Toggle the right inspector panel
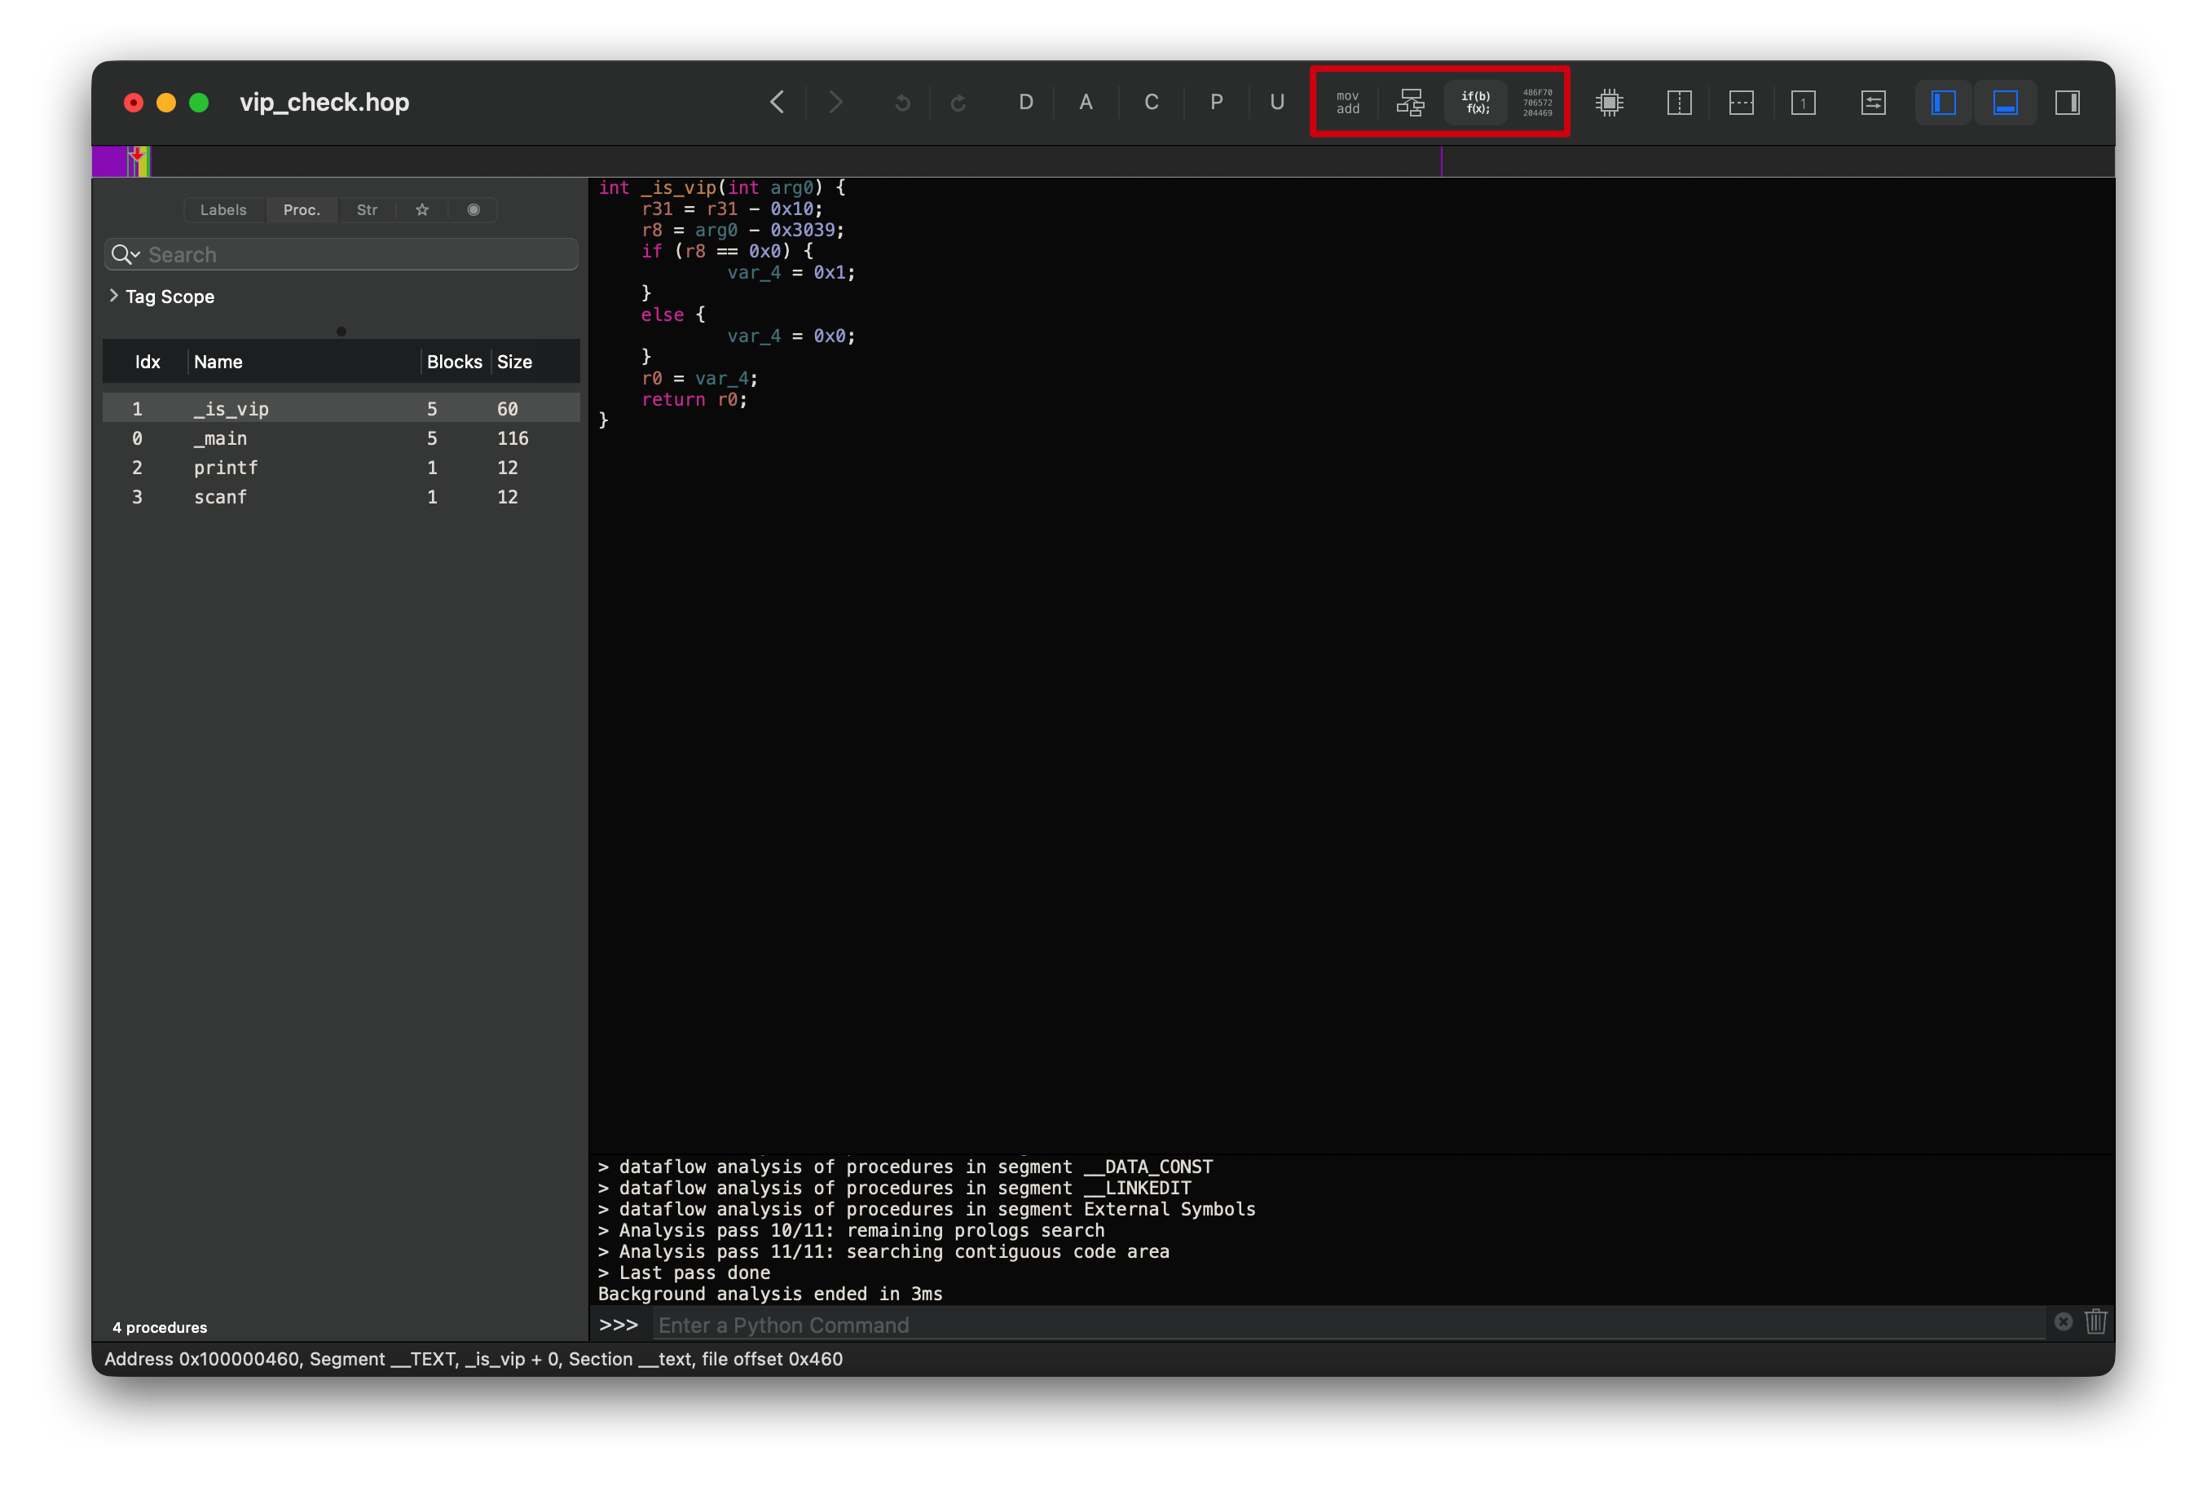2207x1499 pixels. click(x=2068, y=103)
